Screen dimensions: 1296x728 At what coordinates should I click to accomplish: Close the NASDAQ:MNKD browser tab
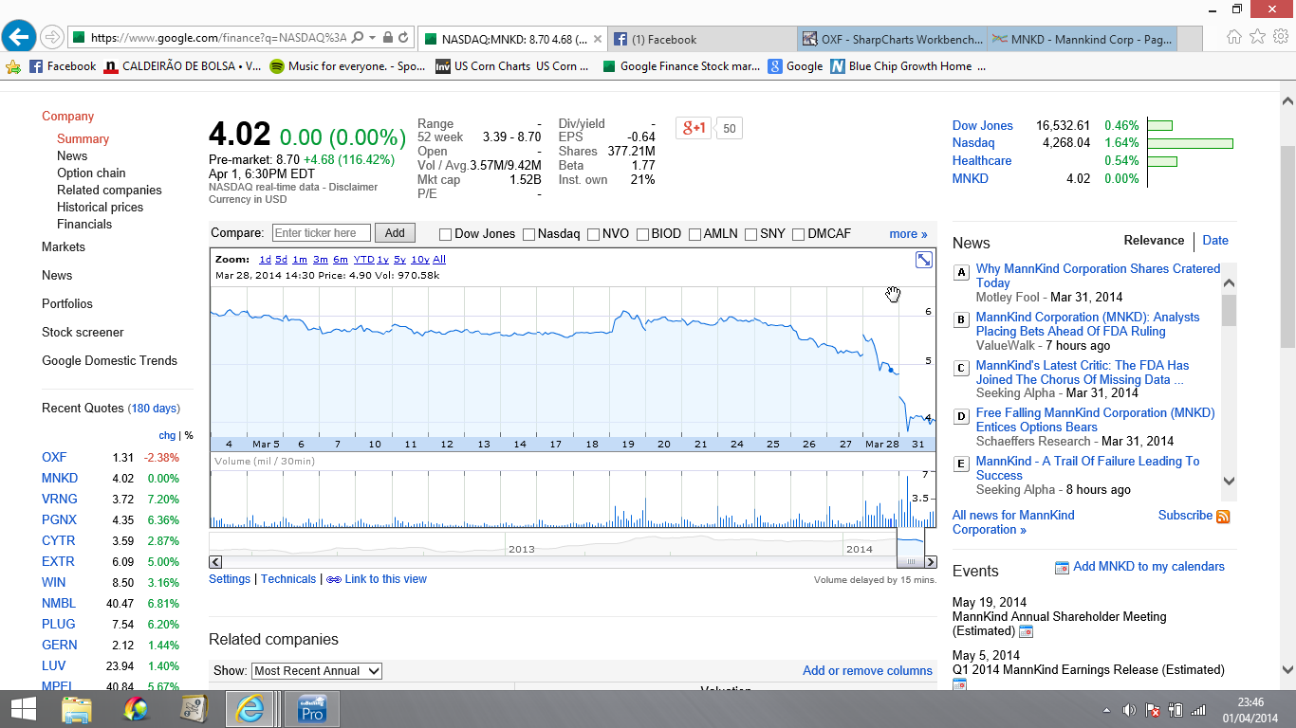[597, 39]
